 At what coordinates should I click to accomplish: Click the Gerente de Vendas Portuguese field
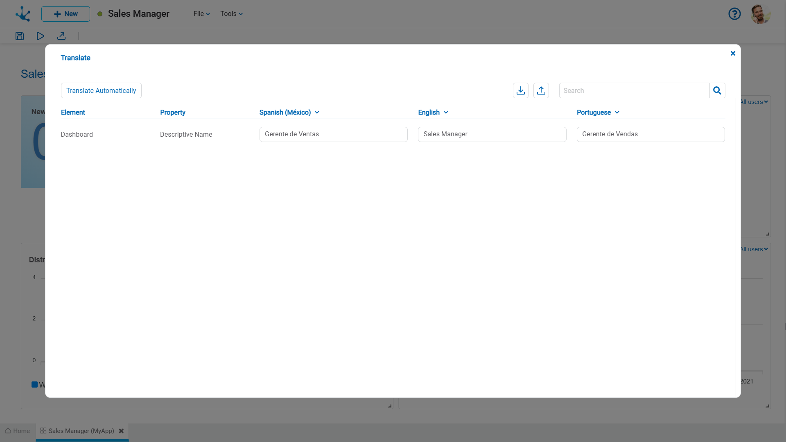tap(650, 134)
